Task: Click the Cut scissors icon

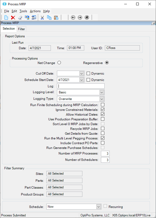Action: click(x=42, y=17)
